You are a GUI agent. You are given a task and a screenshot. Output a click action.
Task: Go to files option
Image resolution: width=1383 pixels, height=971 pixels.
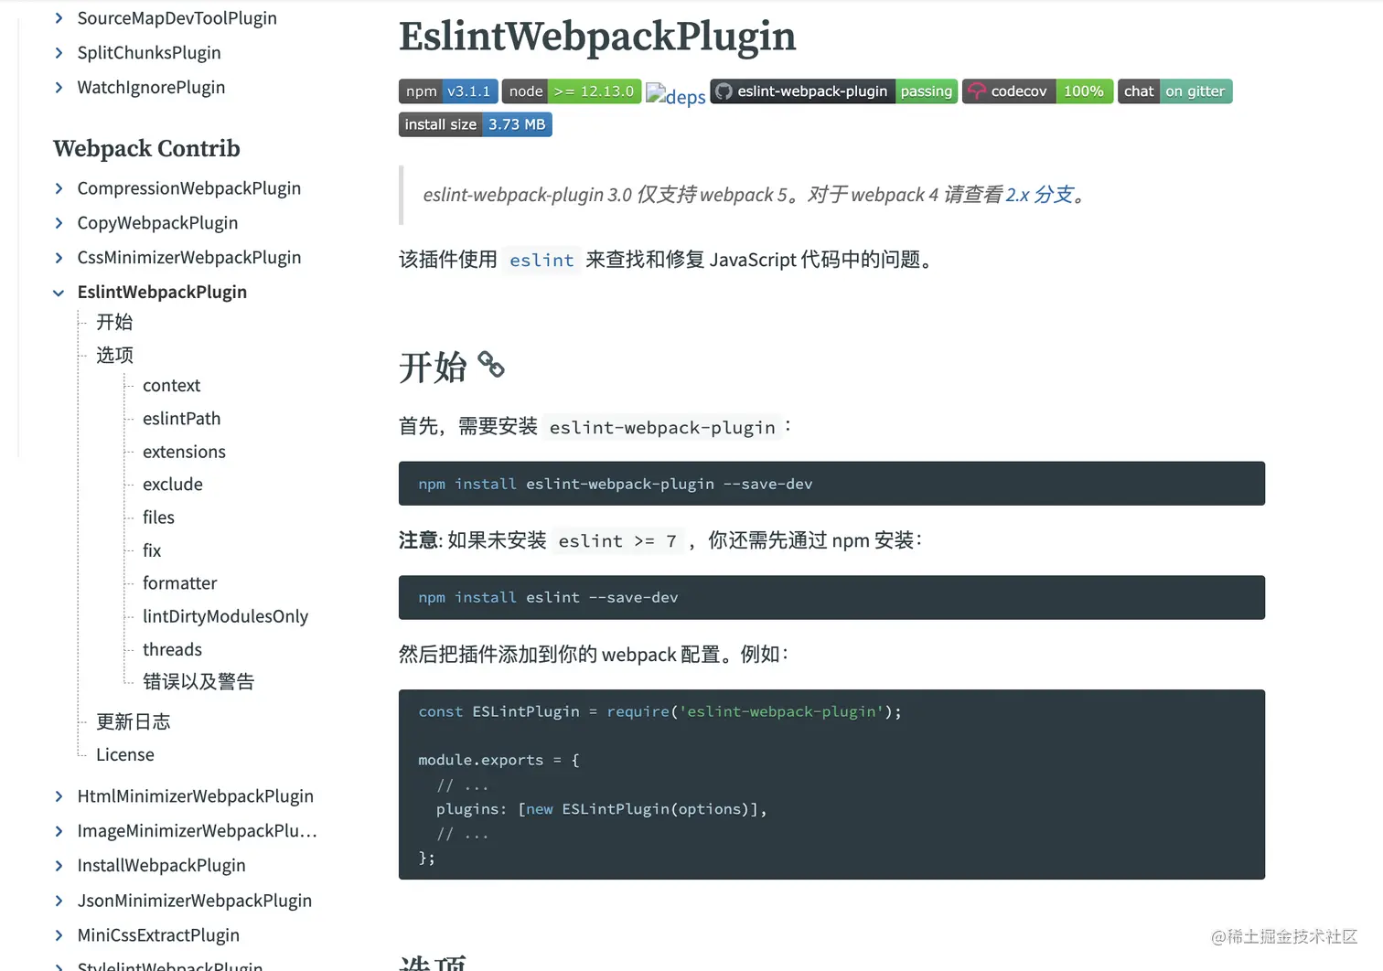tap(158, 518)
